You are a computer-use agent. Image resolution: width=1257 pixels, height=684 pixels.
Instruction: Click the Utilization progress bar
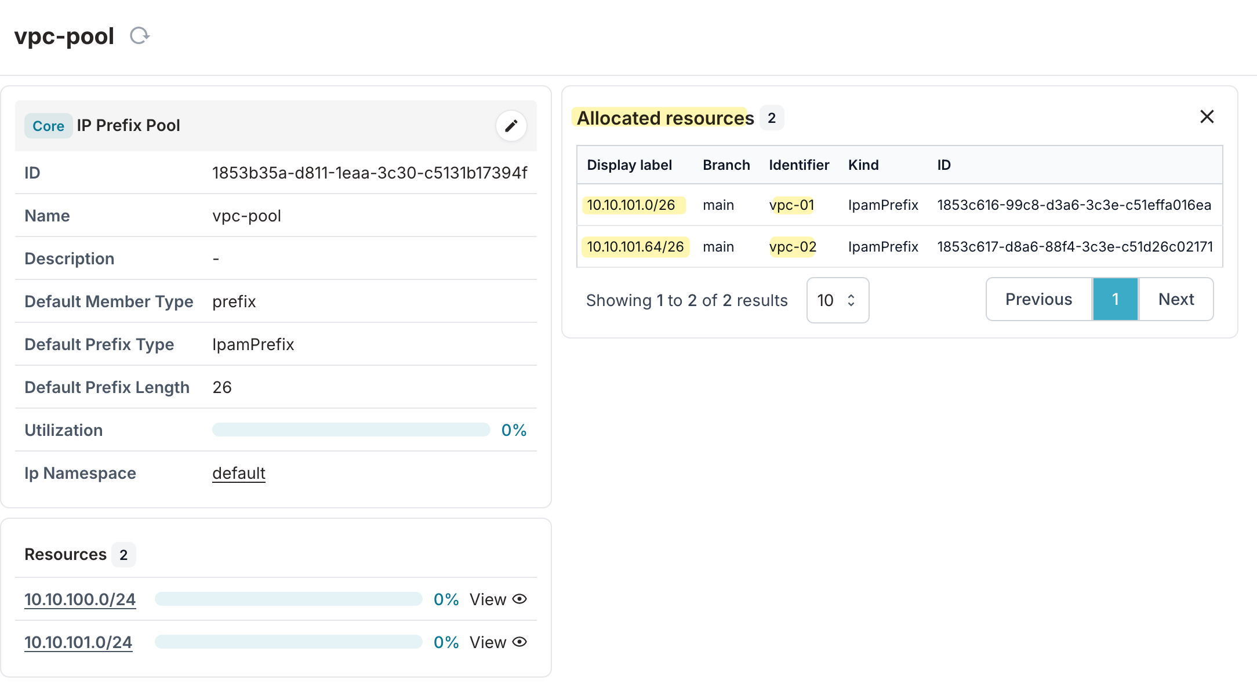pos(351,430)
